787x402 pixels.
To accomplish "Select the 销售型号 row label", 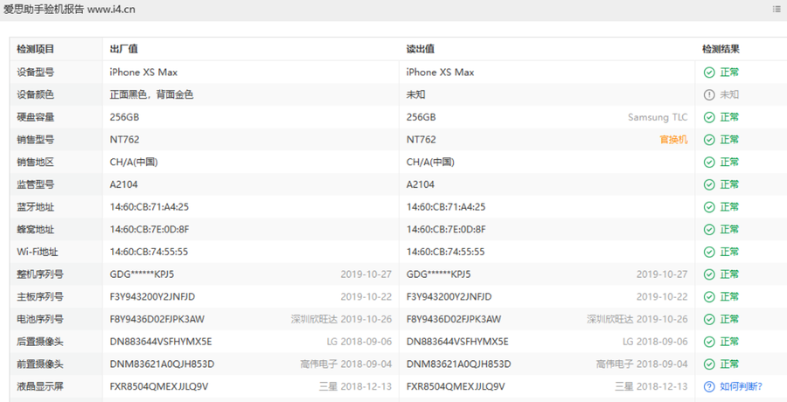I will point(35,140).
